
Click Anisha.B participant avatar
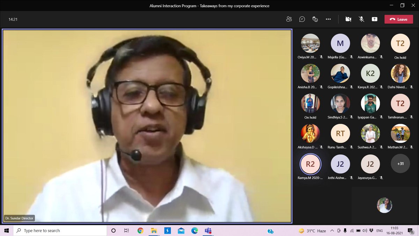click(x=310, y=73)
